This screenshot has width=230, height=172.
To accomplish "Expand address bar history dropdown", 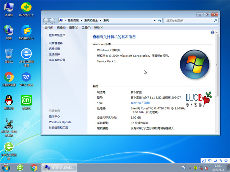I will coord(155,21).
